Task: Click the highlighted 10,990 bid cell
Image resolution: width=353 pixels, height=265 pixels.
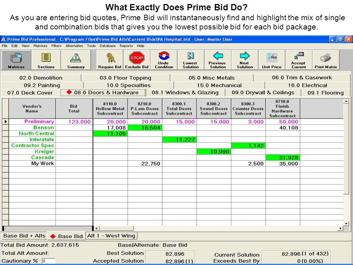Action: pos(214,152)
